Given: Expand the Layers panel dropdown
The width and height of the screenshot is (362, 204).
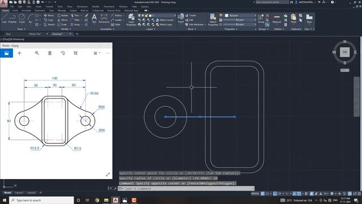Looking at the screenshot, I should (x=151, y=29).
